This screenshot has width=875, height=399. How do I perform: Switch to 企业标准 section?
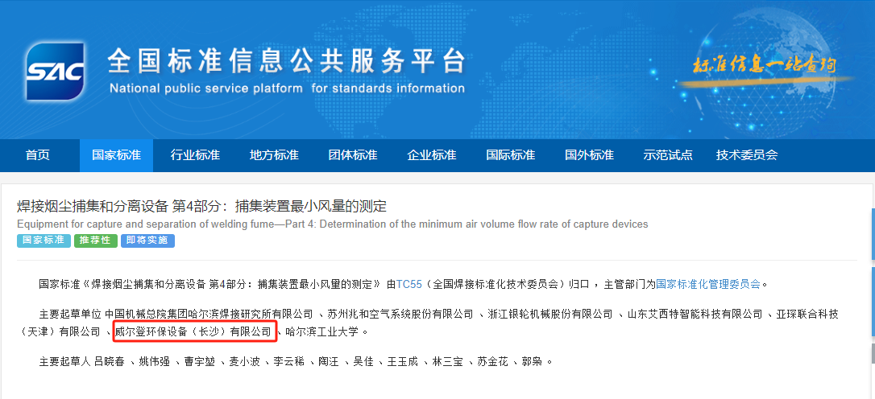pos(432,155)
